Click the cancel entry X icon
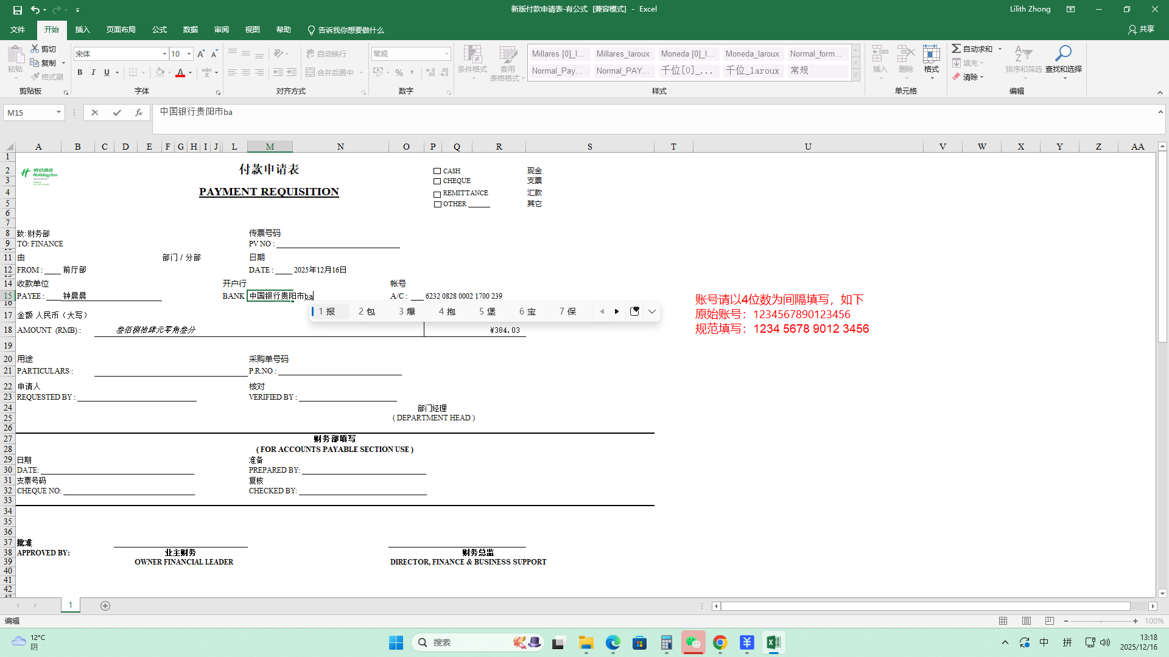Viewport: 1169px width, 657px height. coord(95,113)
